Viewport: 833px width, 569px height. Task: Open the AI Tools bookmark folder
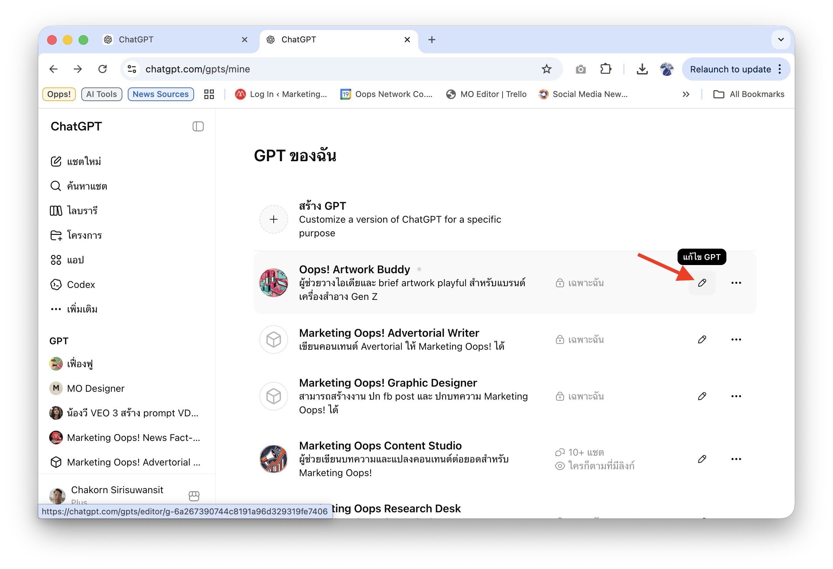[x=101, y=94]
